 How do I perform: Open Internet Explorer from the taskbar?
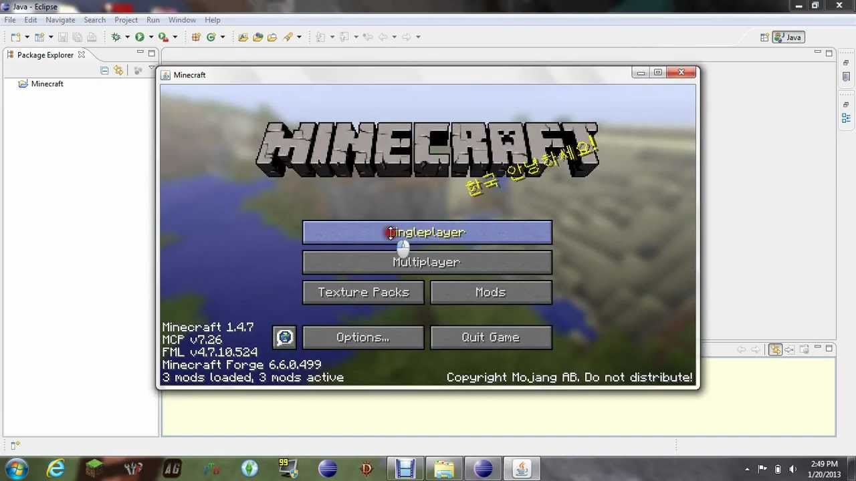pyautogui.click(x=56, y=468)
